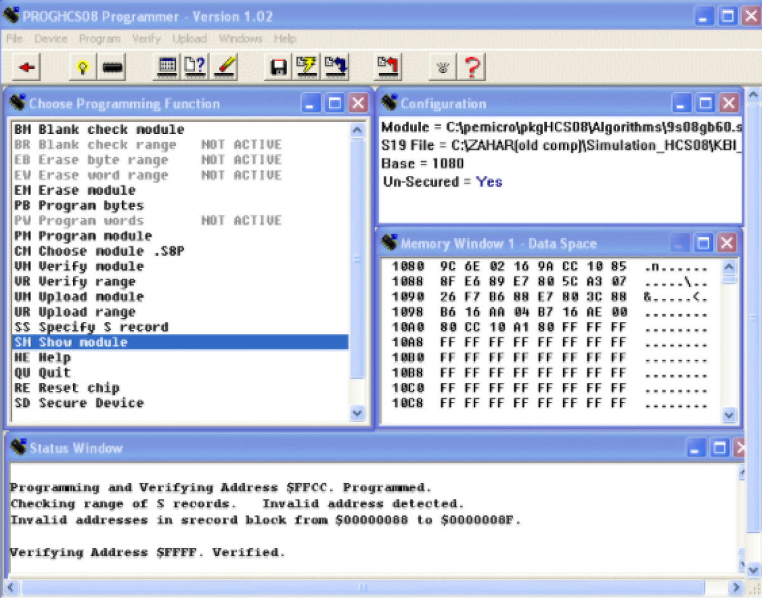762x598 pixels.
Task: Click Memory Window scrollbar down arrow
Action: tap(729, 415)
